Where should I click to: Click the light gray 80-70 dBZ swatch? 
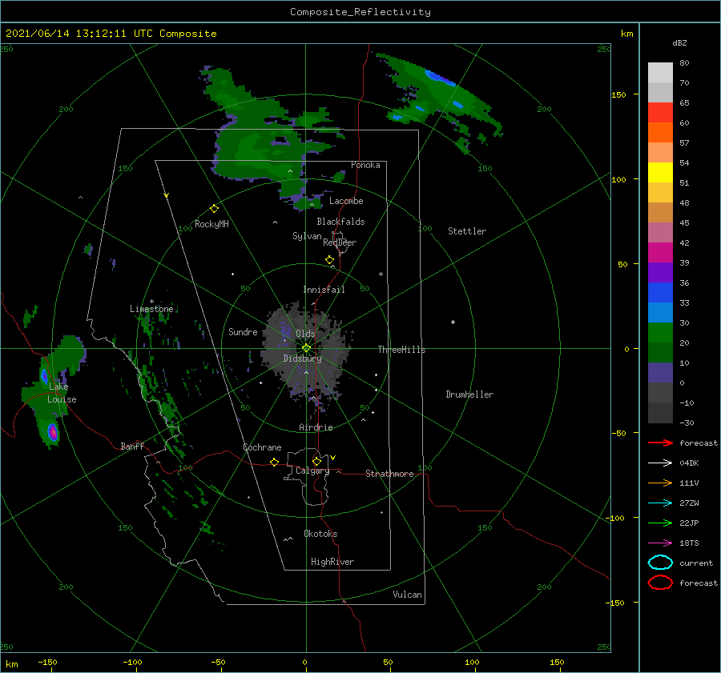pyautogui.click(x=660, y=73)
